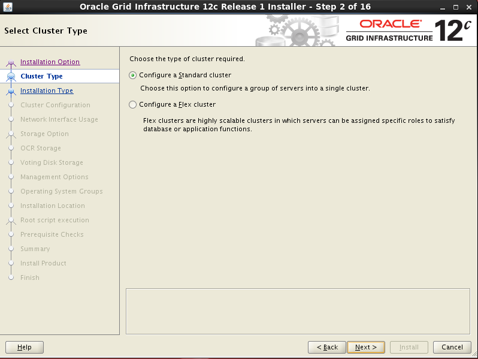Click the Installation Location step text
This screenshot has height=359, width=478.
pos(53,206)
